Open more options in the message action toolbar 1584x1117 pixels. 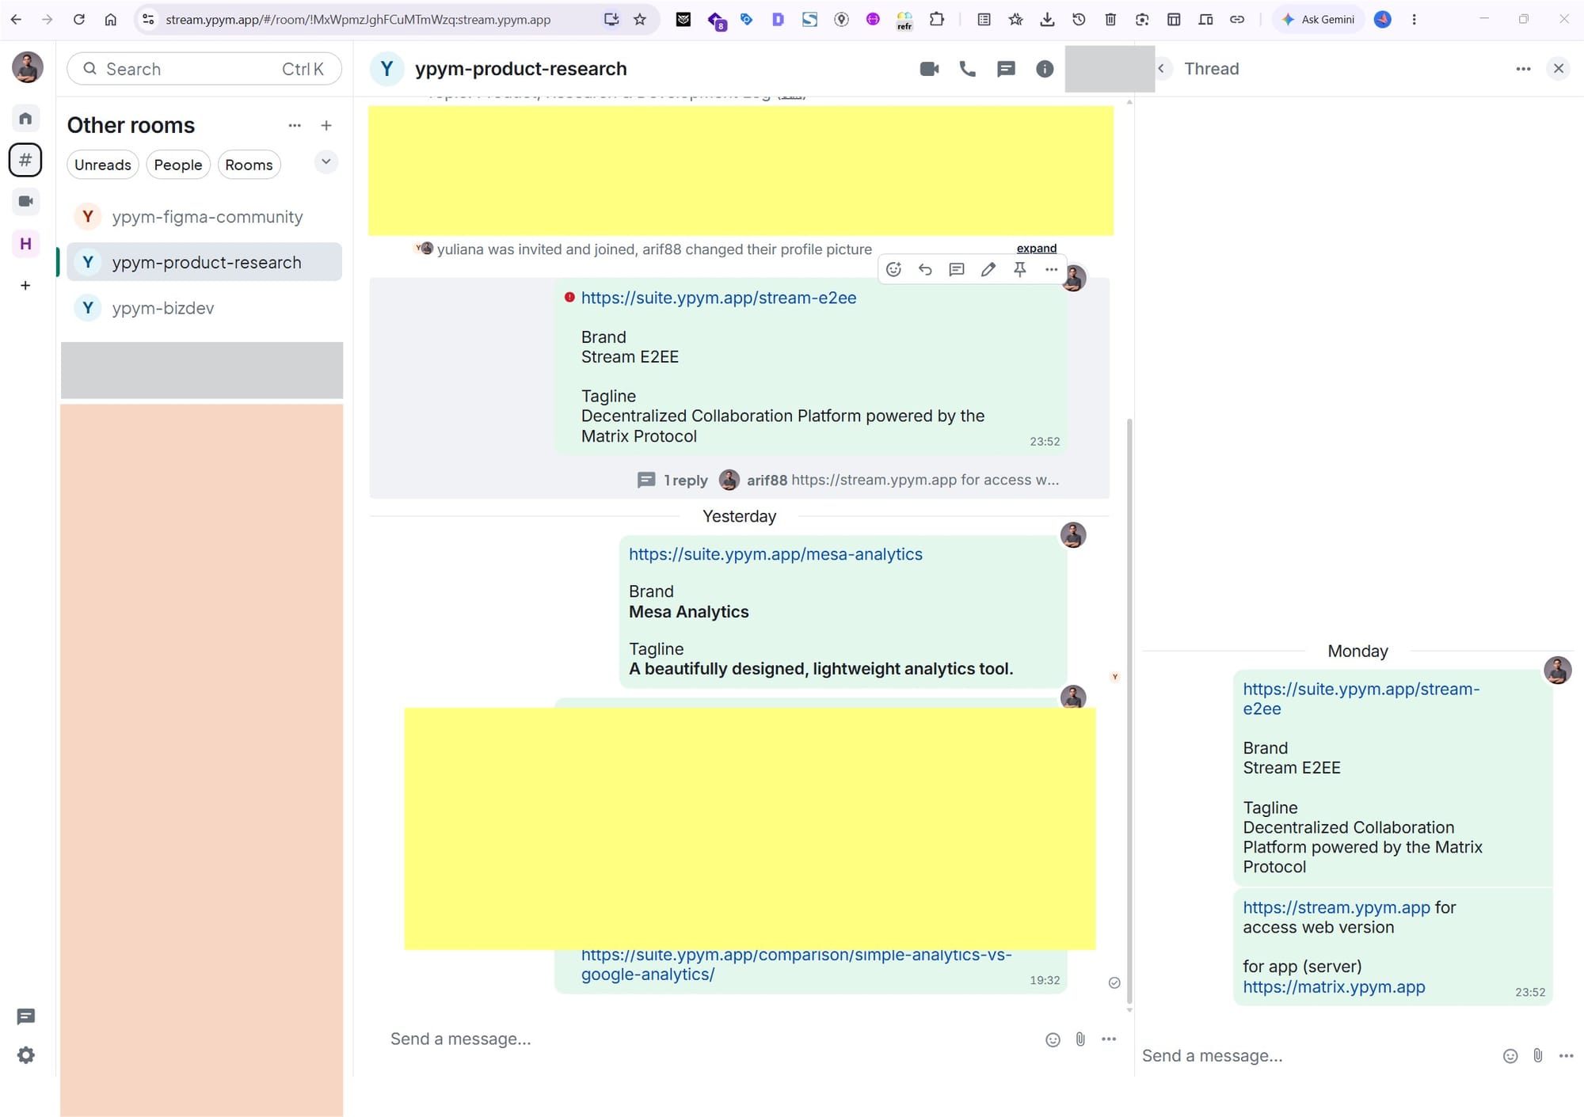pos(1051,269)
